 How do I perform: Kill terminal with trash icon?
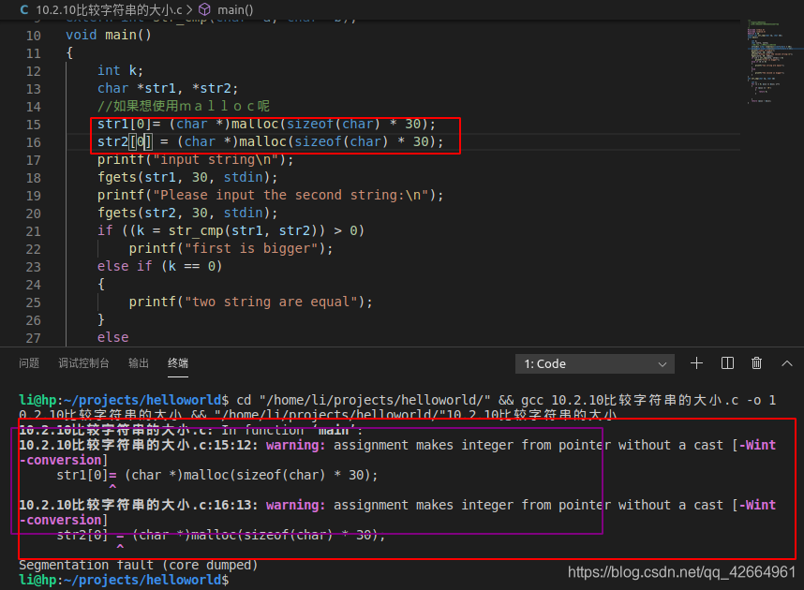(x=756, y=363)
